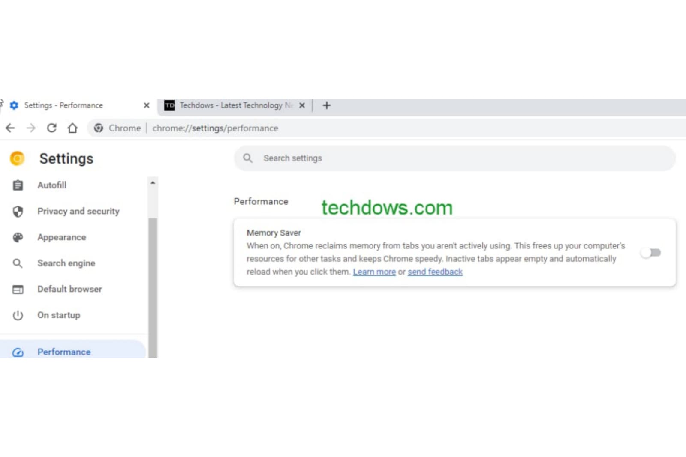Open the Search engine settings section

(x=66, y=263)
